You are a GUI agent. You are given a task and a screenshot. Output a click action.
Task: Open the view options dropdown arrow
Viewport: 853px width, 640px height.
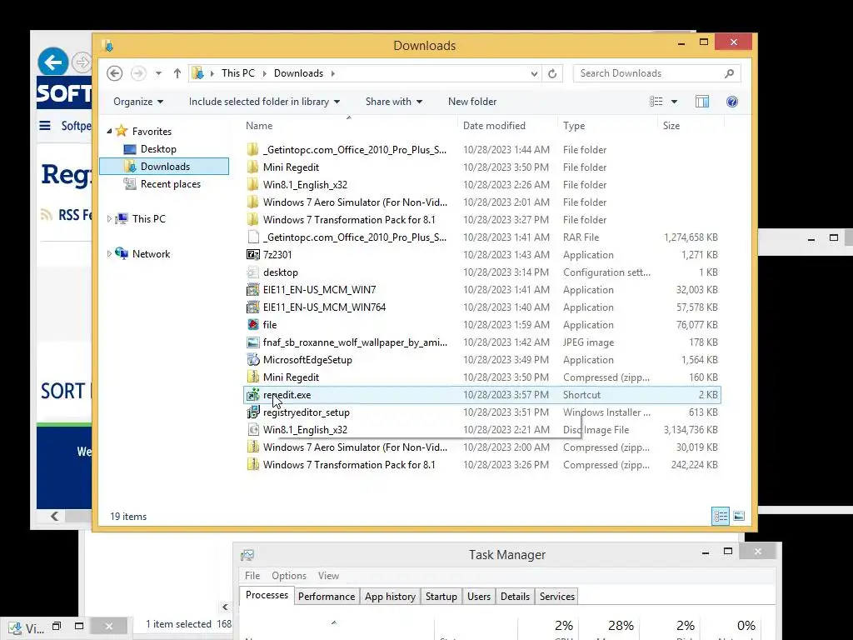pos(674,102)
